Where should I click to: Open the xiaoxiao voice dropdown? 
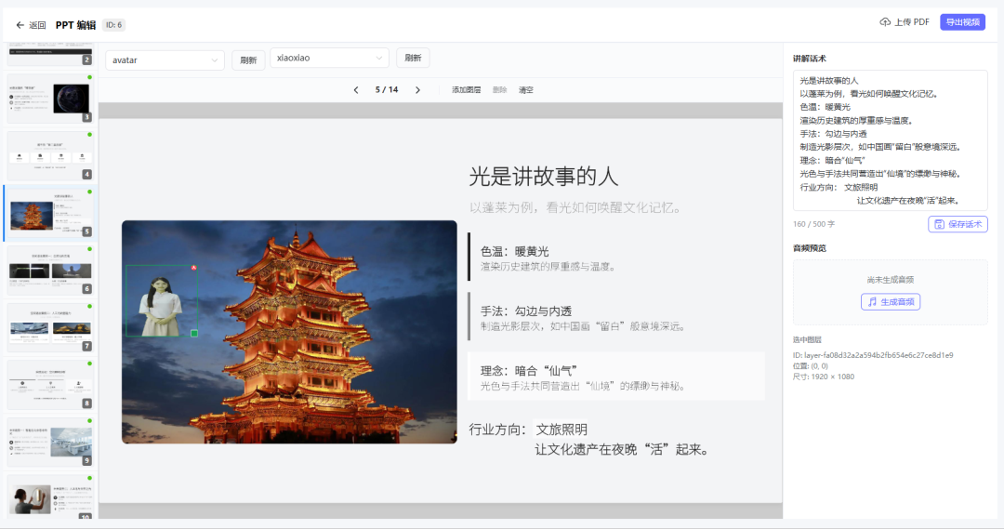click(x=329, y=58)
